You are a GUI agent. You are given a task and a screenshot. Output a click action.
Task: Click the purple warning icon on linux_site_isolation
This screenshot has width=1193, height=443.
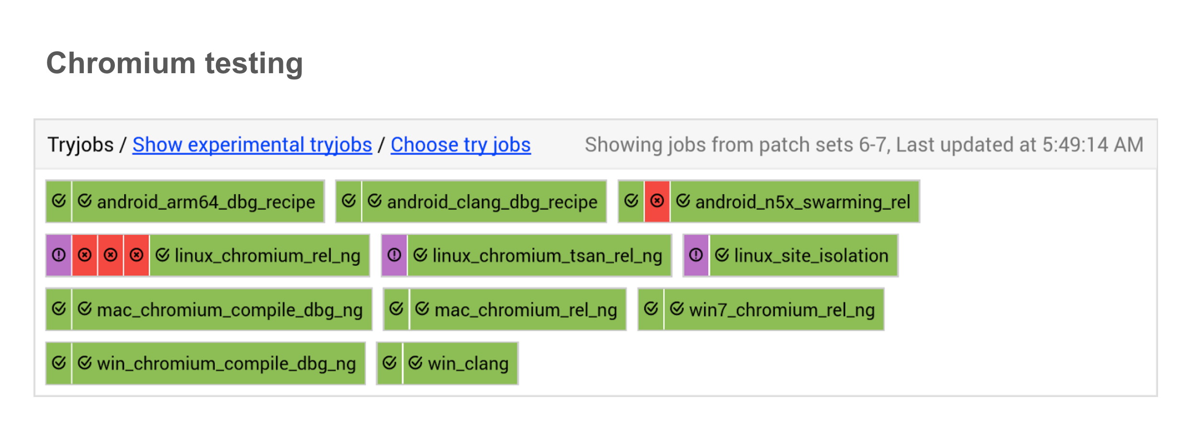click(696, 255)
